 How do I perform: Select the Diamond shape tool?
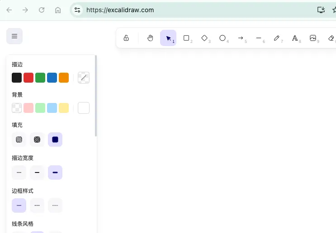click(204, 38)
